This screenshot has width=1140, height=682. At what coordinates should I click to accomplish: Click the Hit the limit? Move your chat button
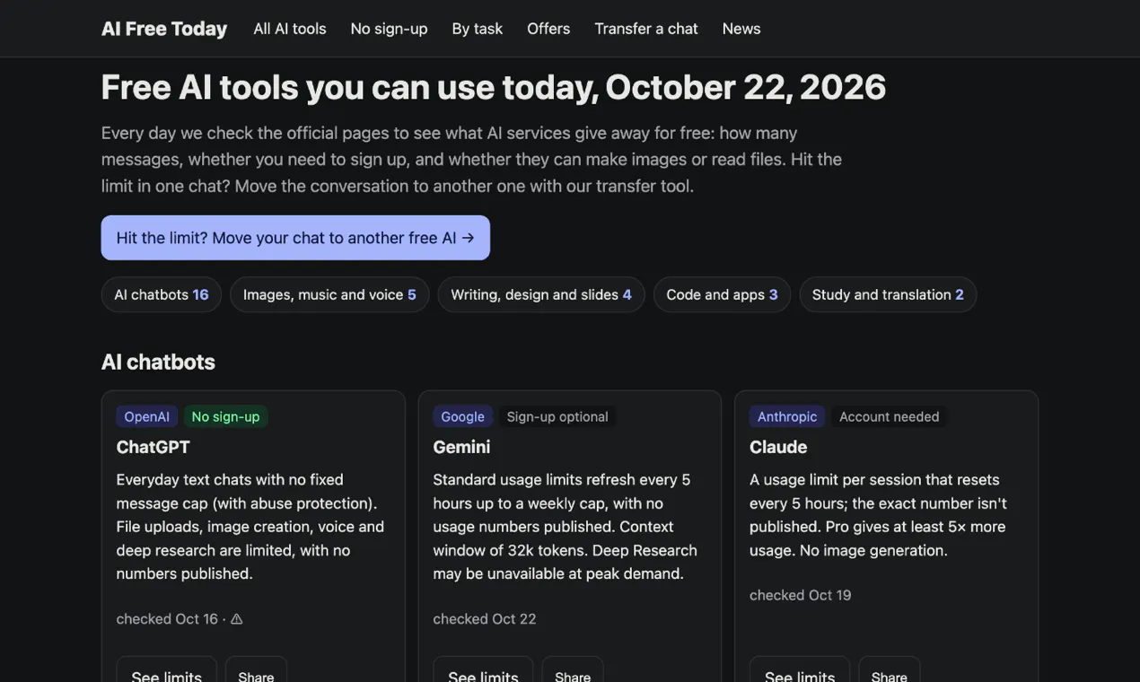(x=295, y=238)
